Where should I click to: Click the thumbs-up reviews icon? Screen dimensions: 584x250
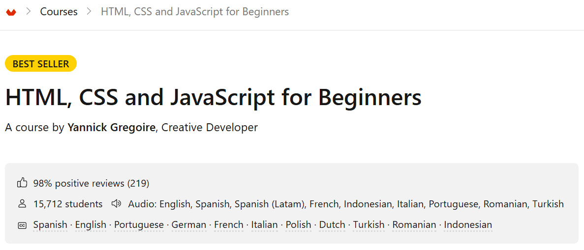(22, 183)
